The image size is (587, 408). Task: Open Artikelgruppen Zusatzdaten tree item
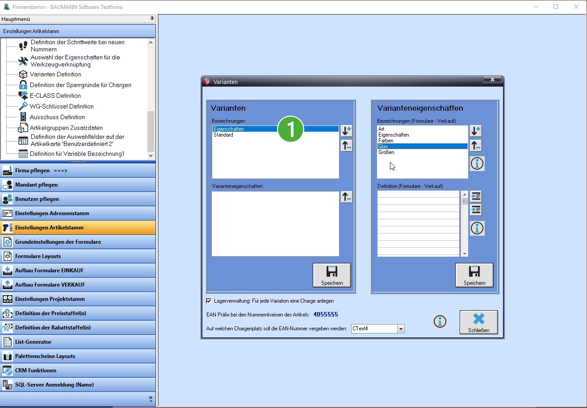(66, 128)
